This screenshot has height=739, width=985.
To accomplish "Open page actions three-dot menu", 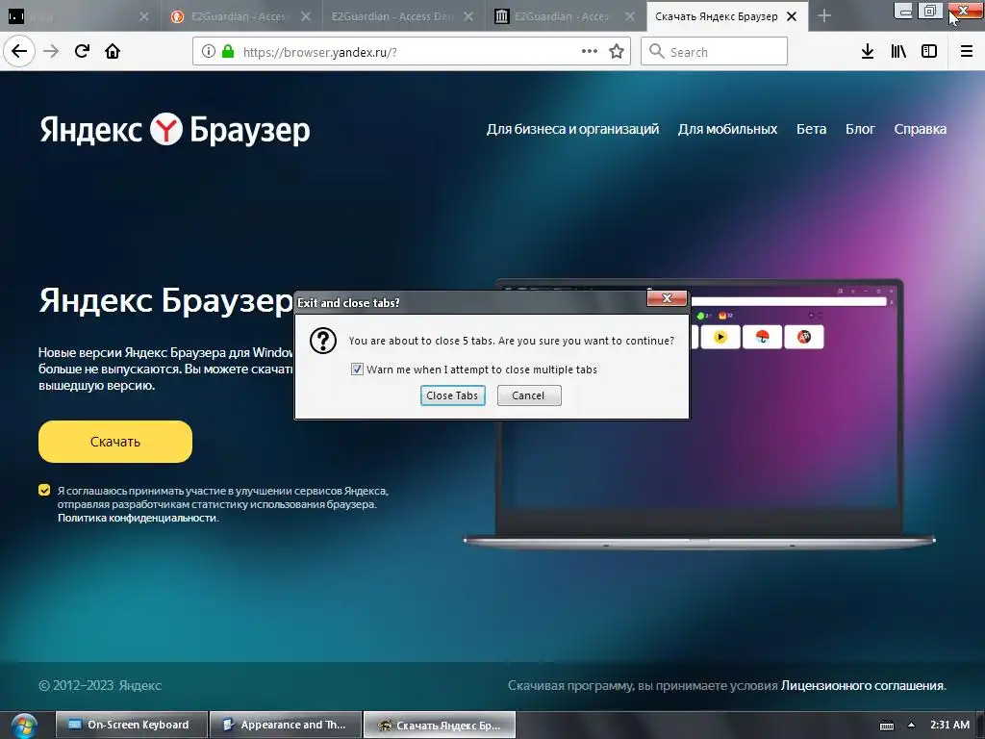I will click(590, 52).
